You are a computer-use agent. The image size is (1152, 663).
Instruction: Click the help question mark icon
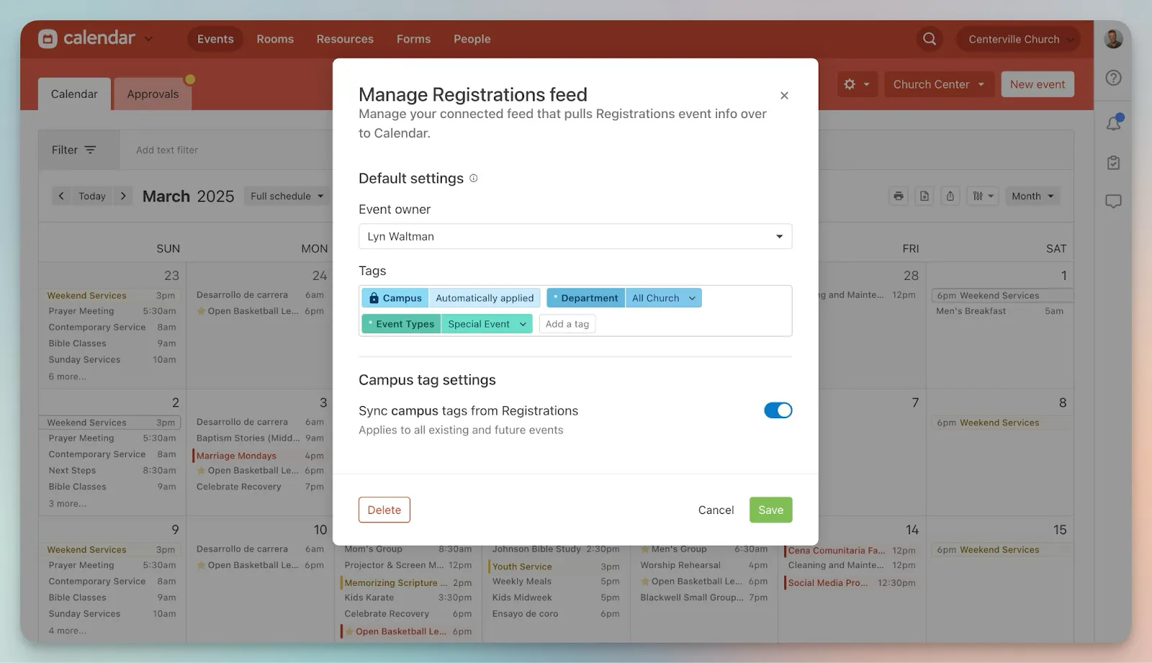click(x=1113, y=78)
